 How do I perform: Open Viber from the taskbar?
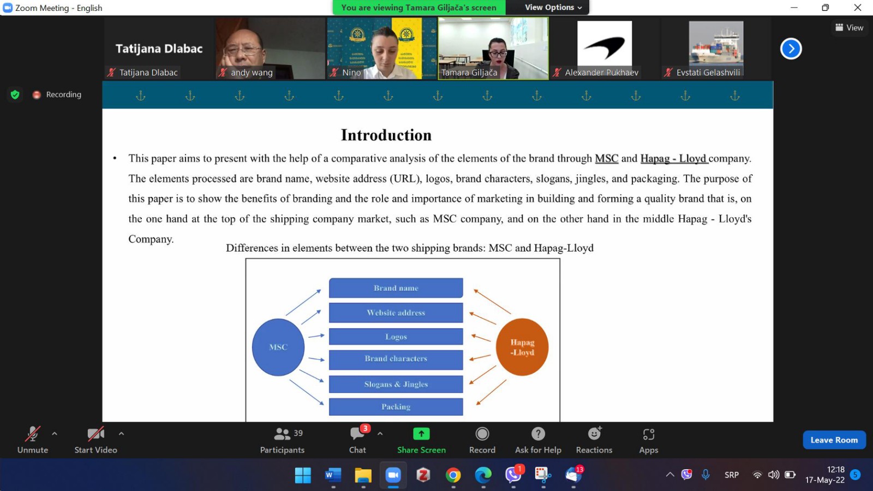pyautogui.click(x=513, y=475)
